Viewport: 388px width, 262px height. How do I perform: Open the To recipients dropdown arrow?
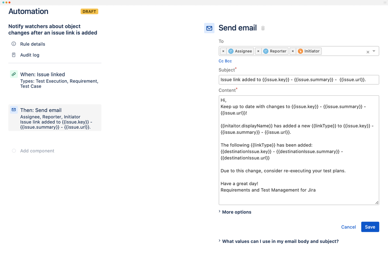click(x=374, y=51)
